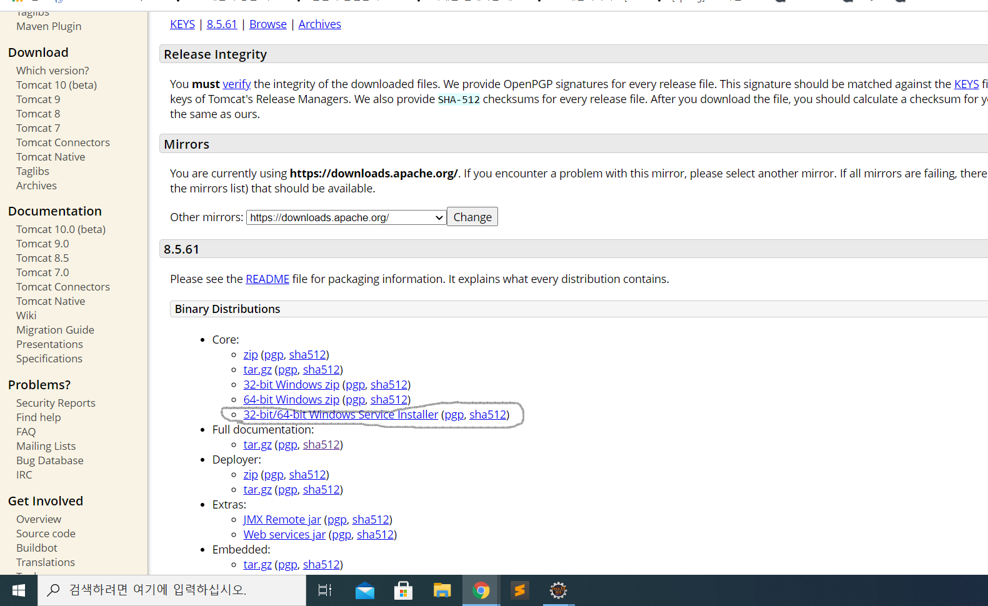Open Maven Plugin sidebar link

[x=49, y=26]
